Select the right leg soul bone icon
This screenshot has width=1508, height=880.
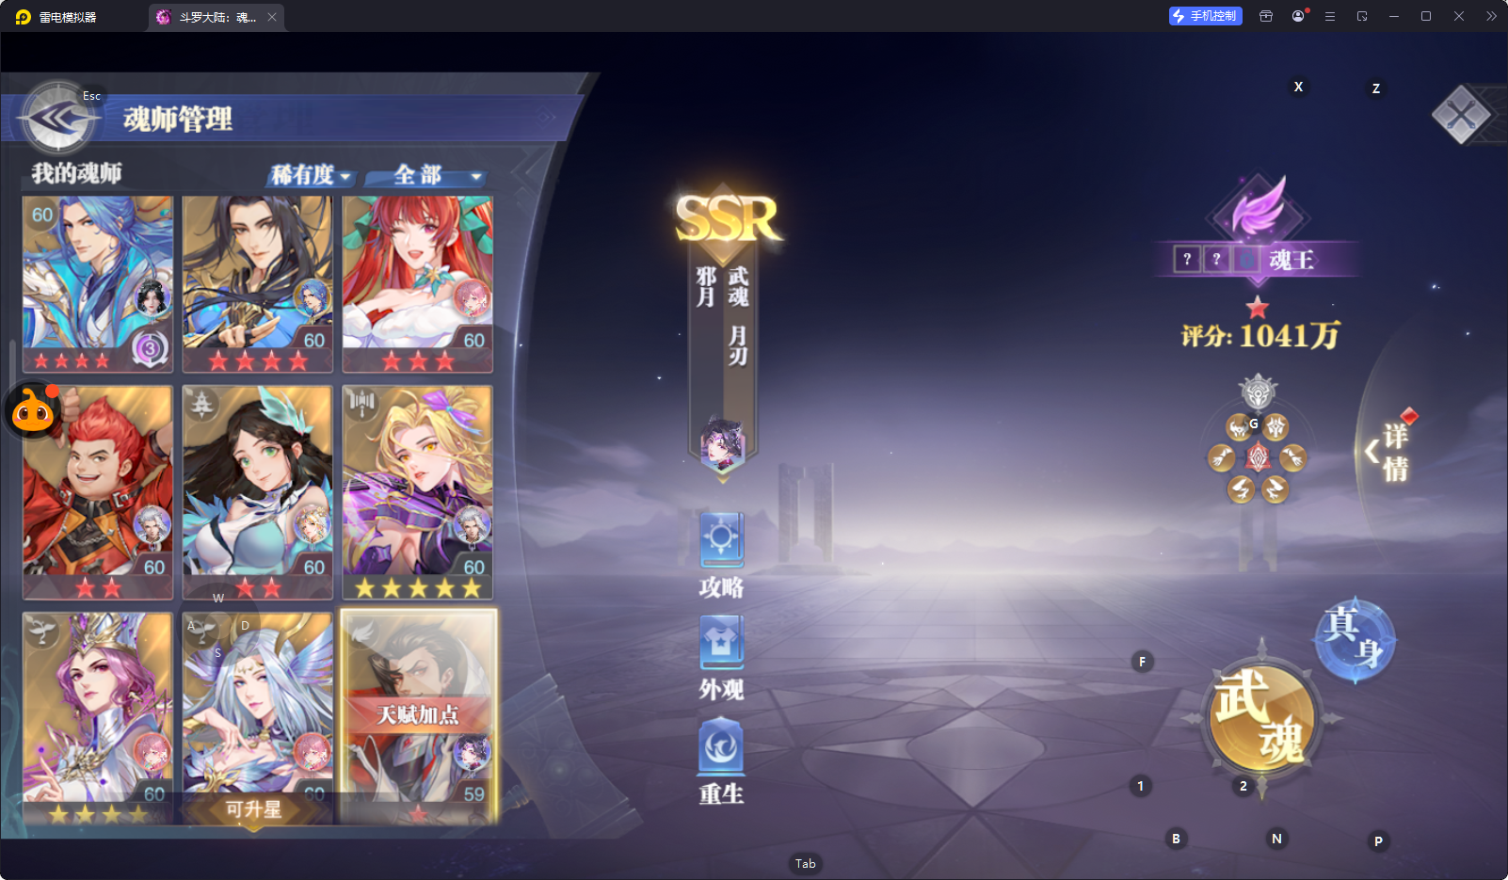click(x=1275, y=488)
